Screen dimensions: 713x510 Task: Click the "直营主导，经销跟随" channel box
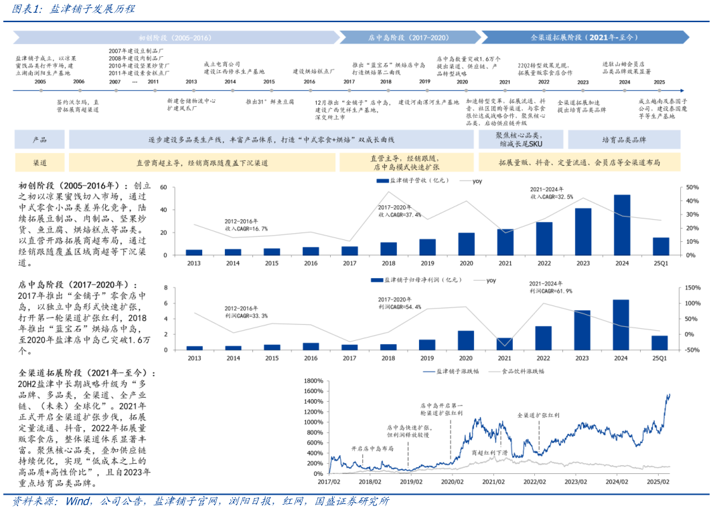click(406, 162)
